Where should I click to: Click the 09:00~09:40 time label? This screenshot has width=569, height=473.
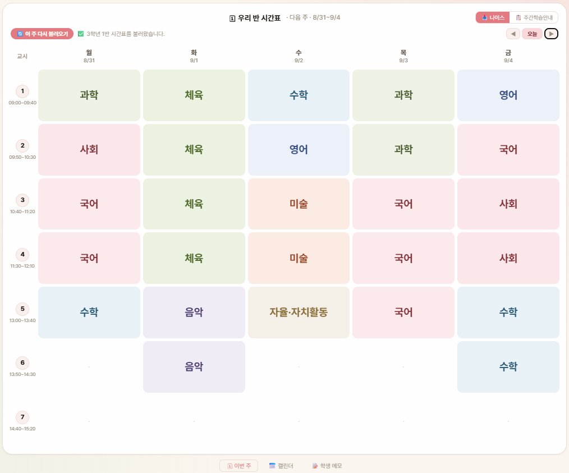pyautogui.click(x=22, y=103)
